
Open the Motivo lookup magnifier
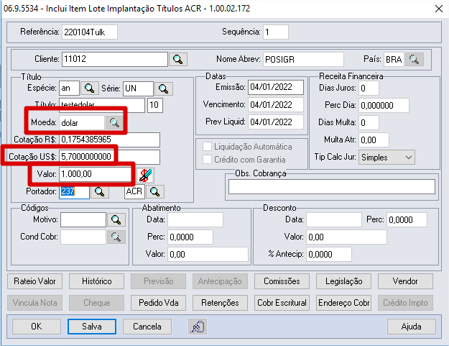(x=116, y=220)
